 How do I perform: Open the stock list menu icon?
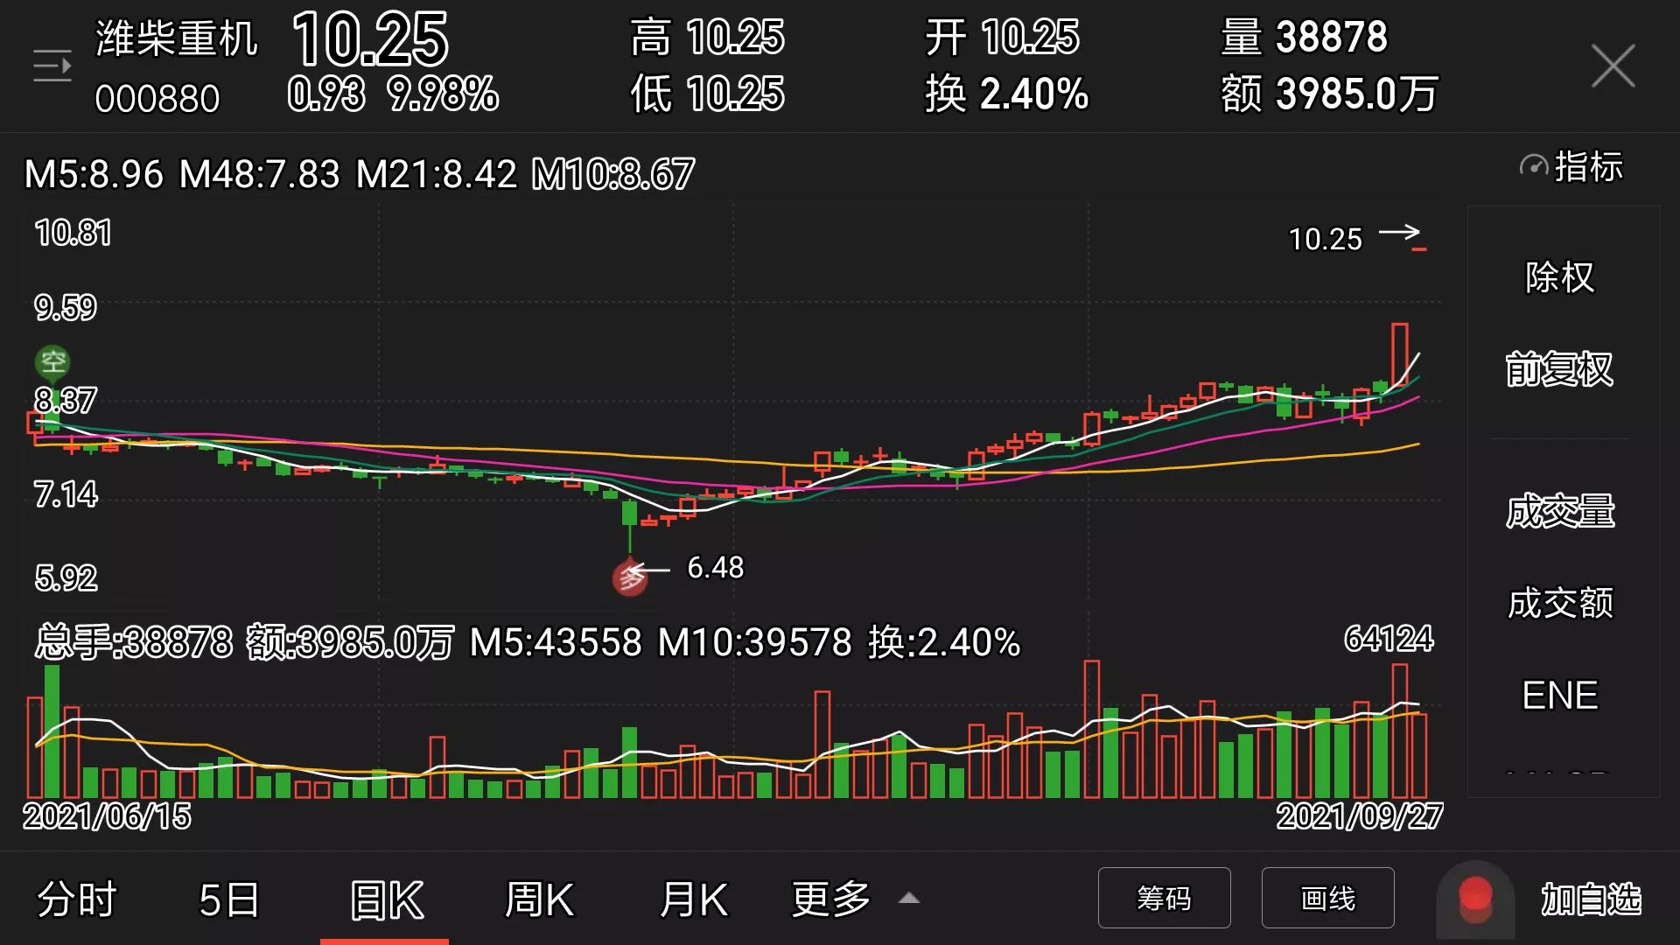click(x=52, y=66)
